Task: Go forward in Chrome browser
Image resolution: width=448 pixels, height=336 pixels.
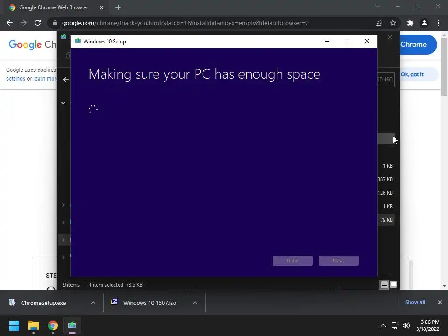Action: (24, 23)
